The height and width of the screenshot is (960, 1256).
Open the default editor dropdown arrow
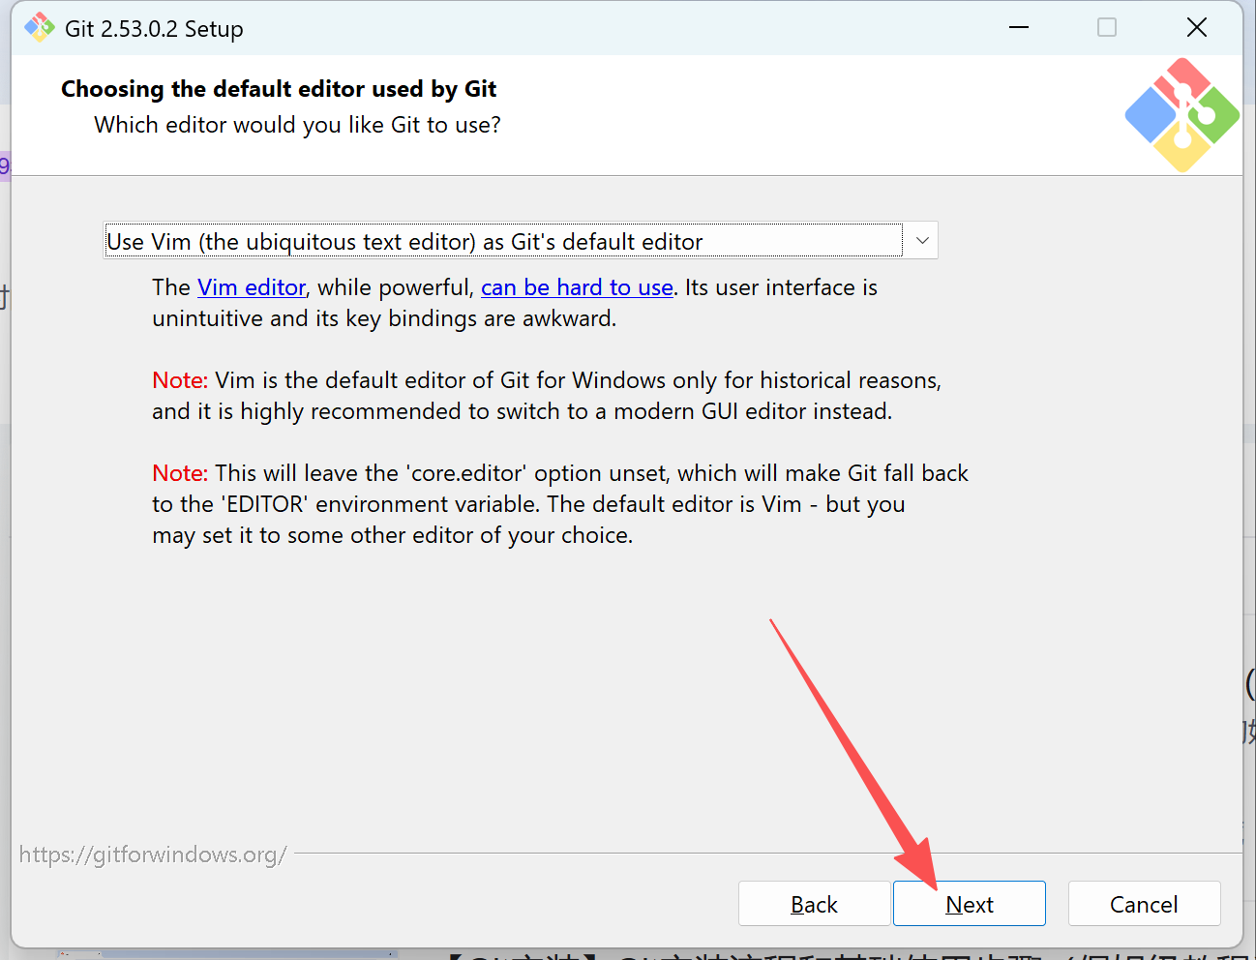click(x=922, y=241)
